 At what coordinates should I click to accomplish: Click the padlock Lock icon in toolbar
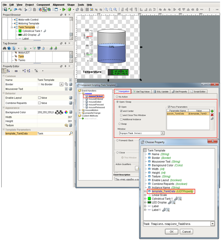coord(82,9)
